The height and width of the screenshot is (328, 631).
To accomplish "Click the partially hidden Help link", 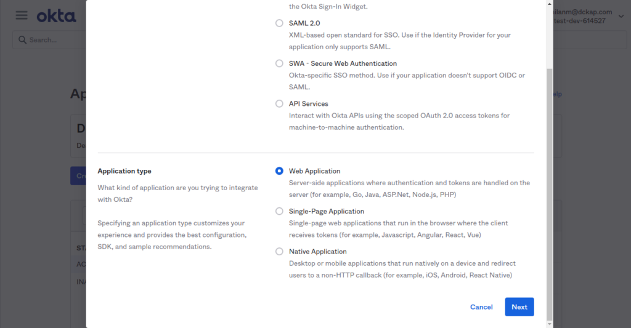I will (x=556, y=94).
